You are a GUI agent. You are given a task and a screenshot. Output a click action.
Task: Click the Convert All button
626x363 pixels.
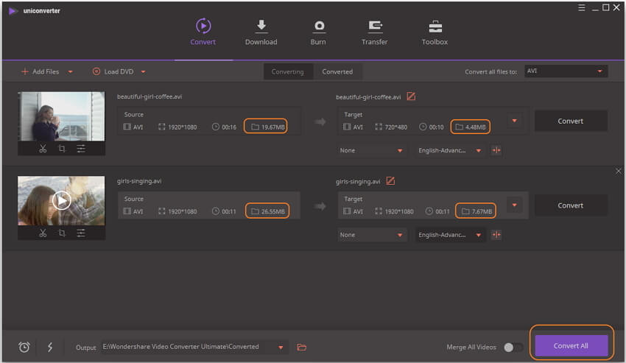click(x=571, y=345)
